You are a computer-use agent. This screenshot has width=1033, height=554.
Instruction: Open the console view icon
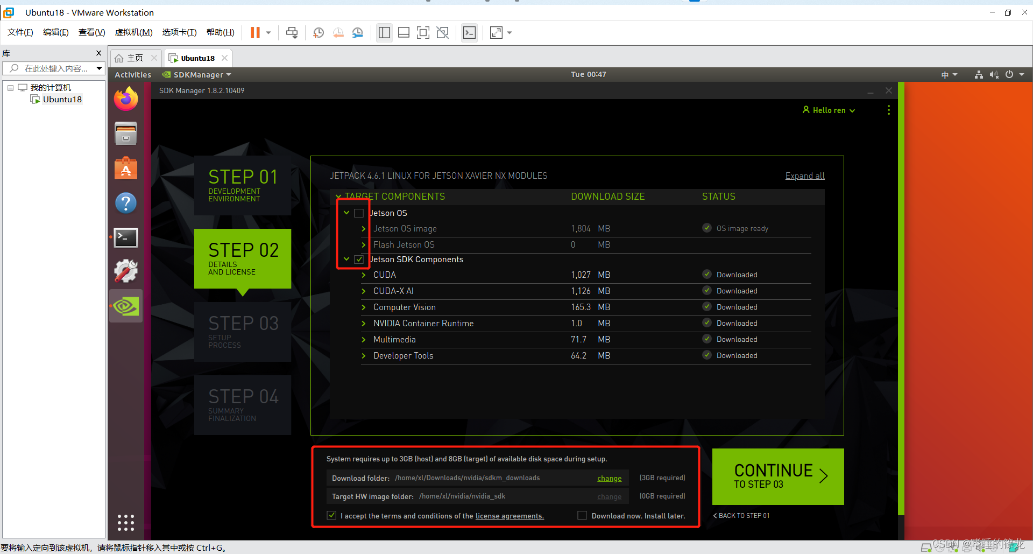pos(470,33)
